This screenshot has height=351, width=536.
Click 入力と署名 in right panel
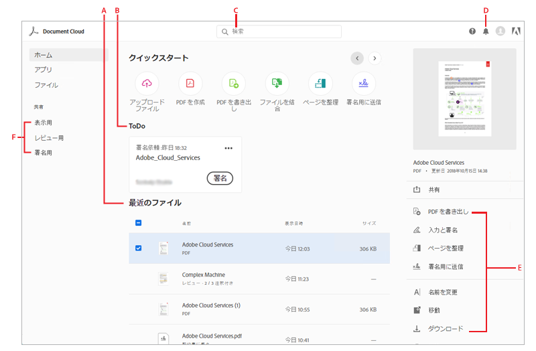point(443,230)
